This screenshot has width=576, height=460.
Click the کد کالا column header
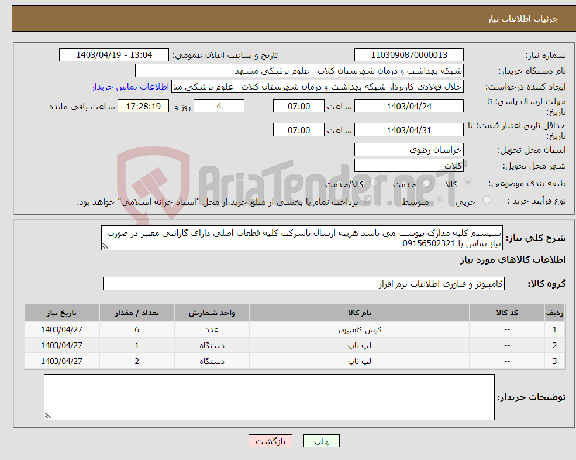point(507,313)
